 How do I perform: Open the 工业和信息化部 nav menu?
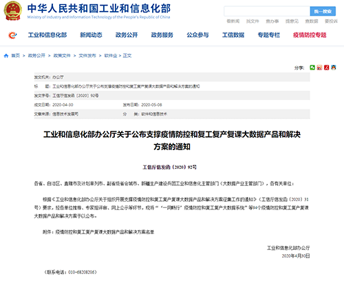coord(47,35)
